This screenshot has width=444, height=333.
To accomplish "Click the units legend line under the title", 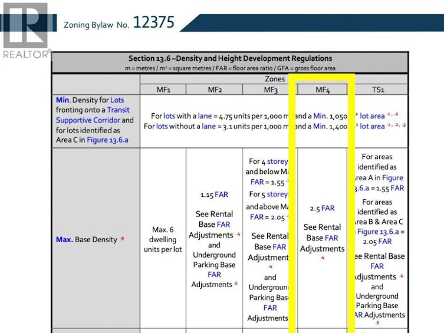I will click(230, 68).
